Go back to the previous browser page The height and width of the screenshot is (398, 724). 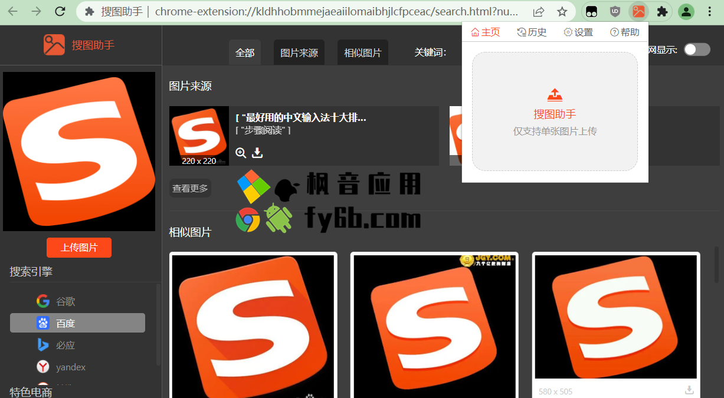tap(13, 11)
